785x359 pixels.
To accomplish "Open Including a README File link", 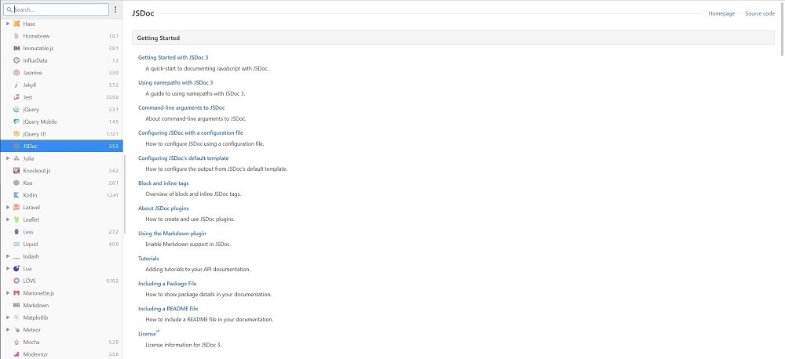I will 168,309.
